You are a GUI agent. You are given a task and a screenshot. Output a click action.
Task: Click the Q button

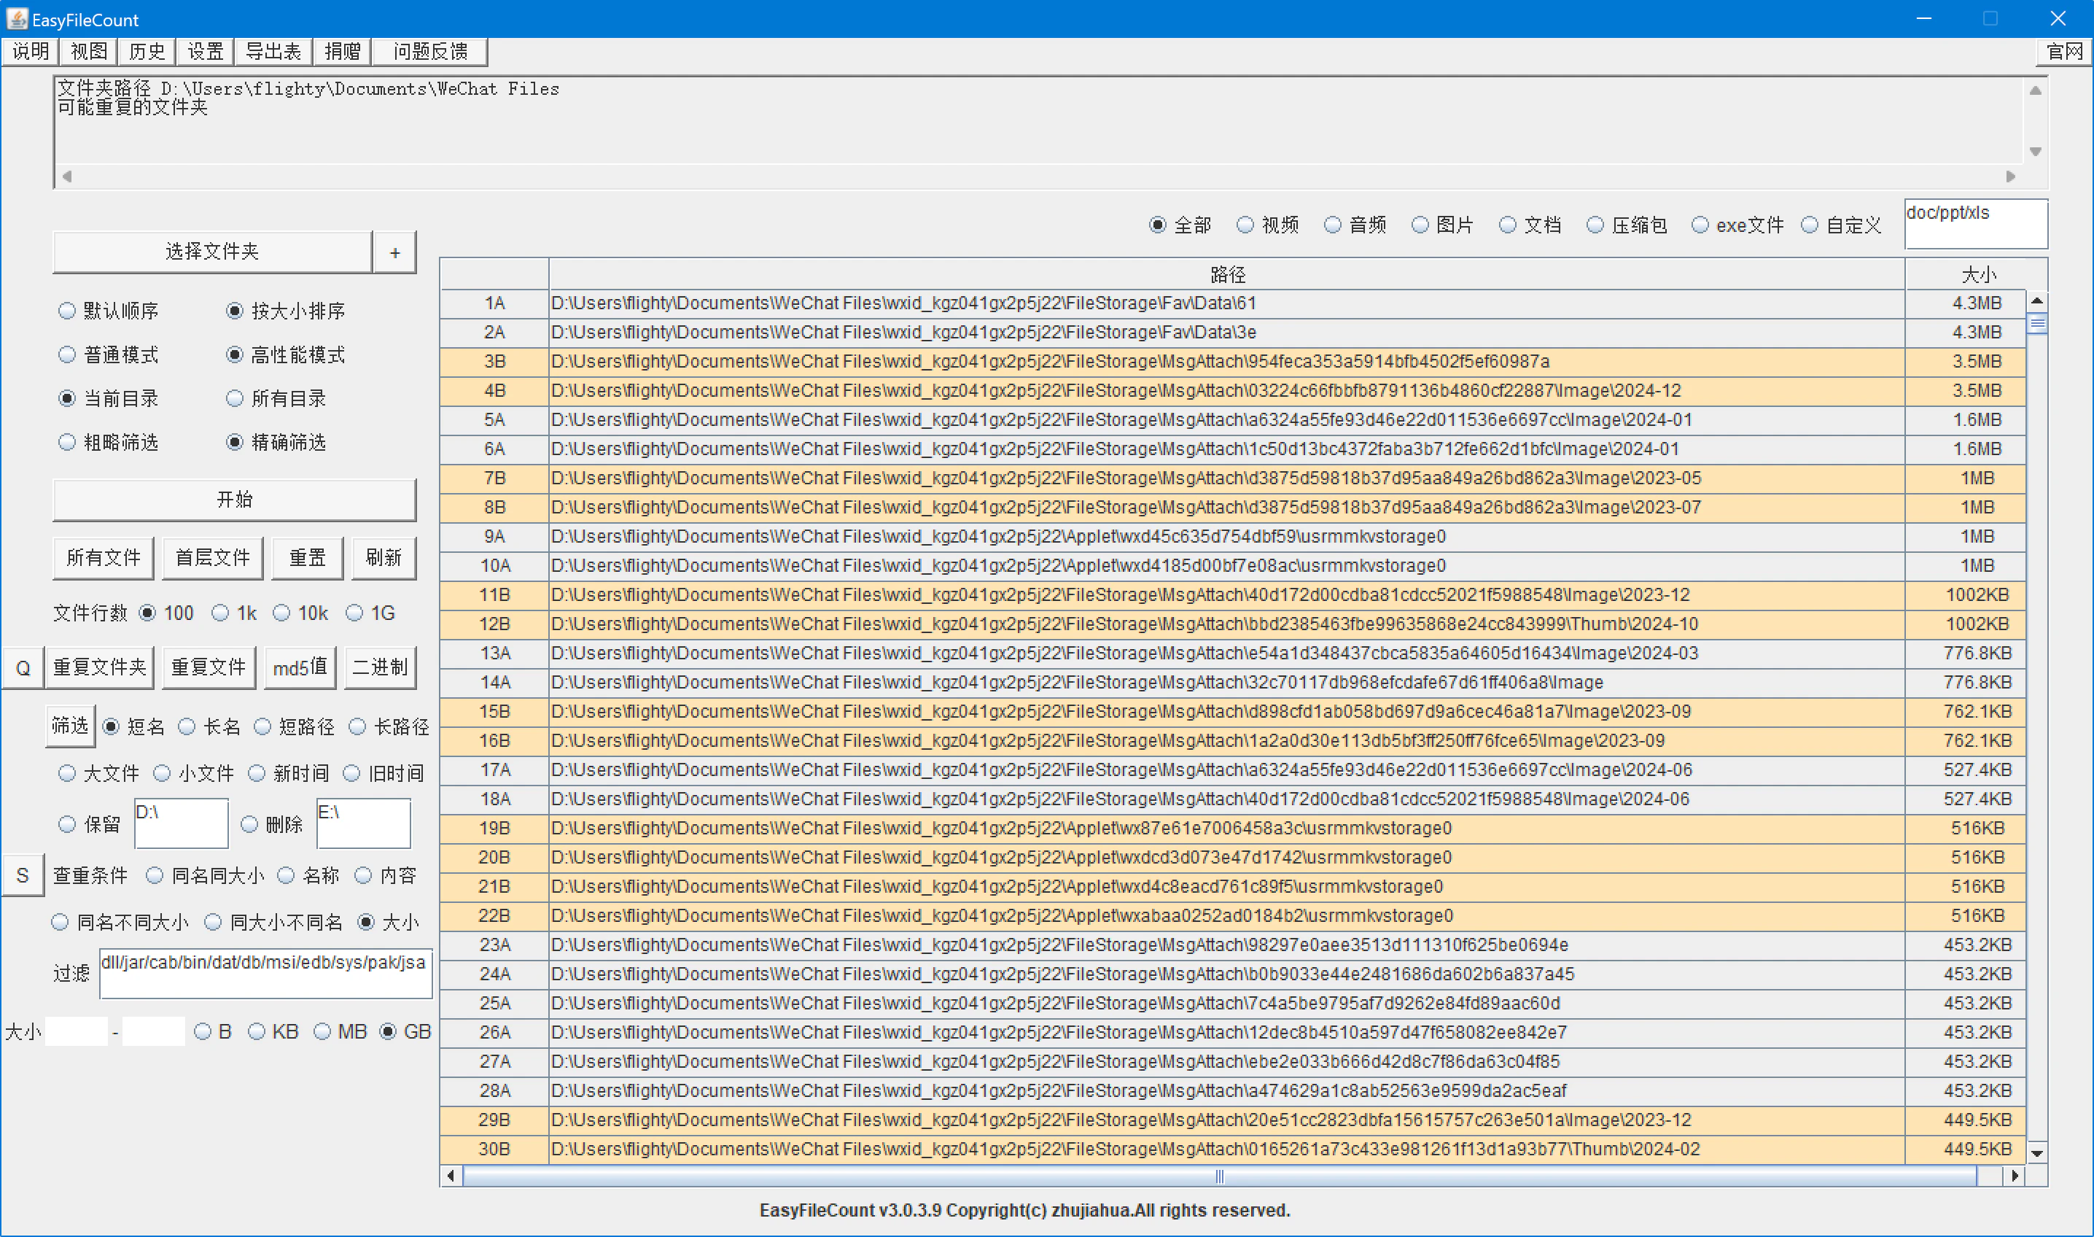pyautogui.click(x=23, y=667)
